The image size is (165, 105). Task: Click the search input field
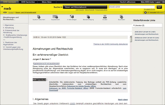[132, 7]
